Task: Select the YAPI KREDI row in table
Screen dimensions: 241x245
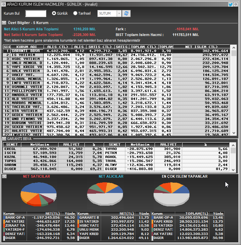Action: 116,67
